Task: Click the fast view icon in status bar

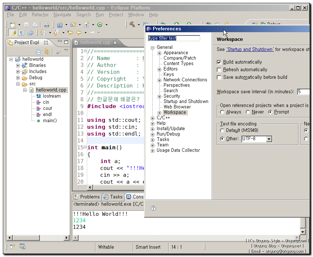Action: click(12, 247)
